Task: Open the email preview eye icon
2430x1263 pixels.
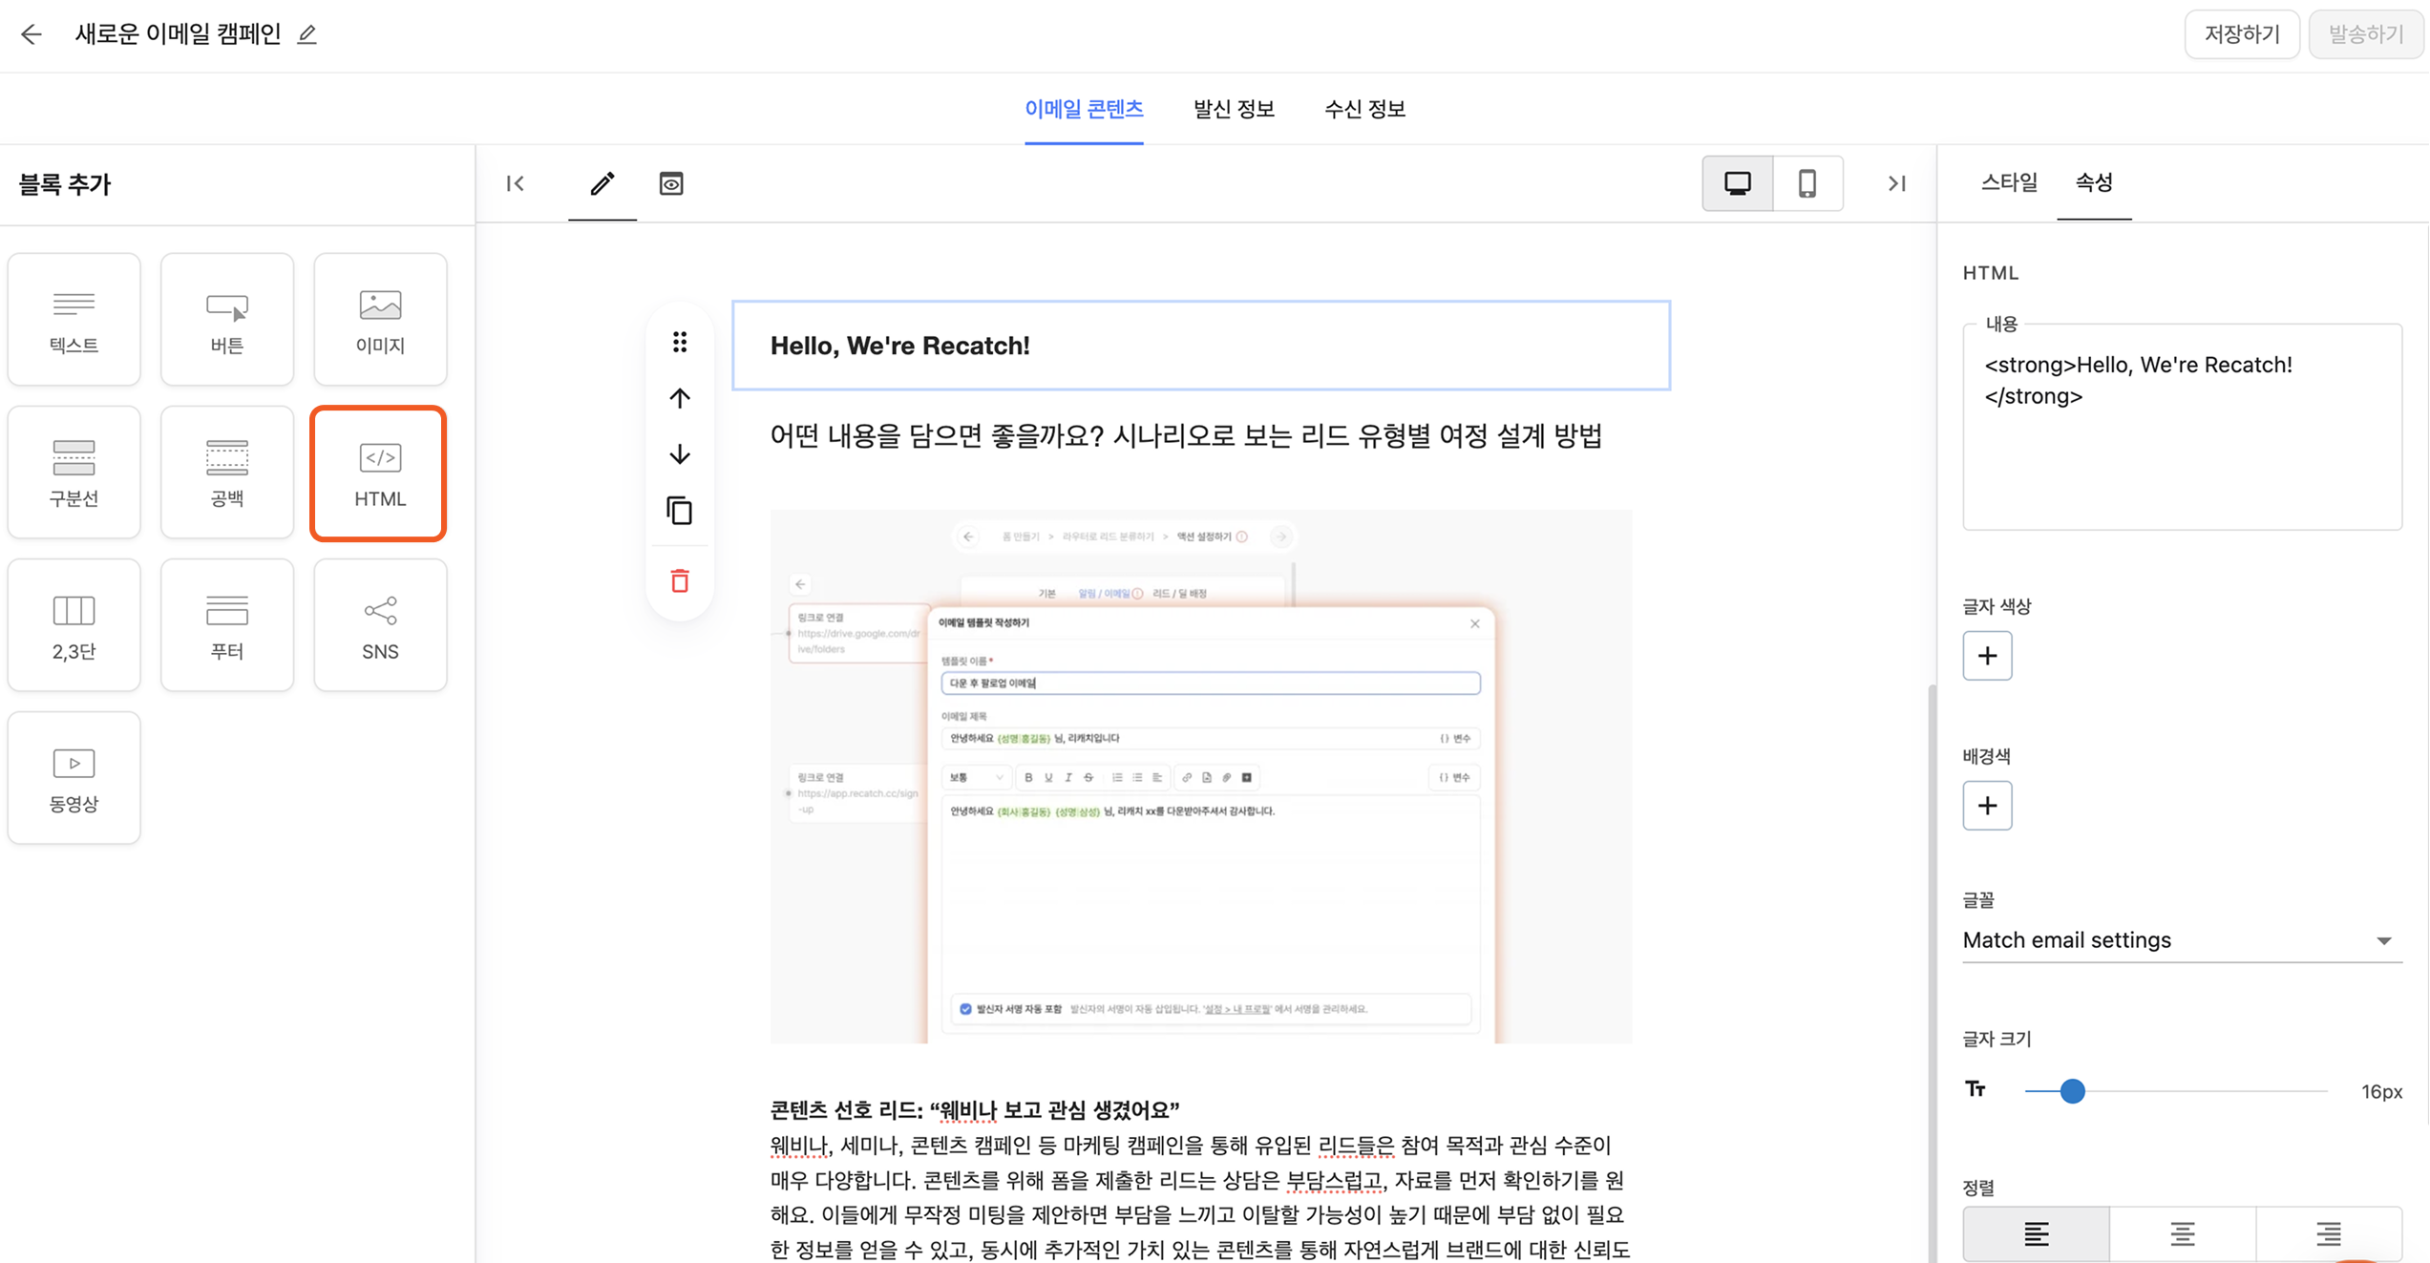Action: pos(671,183)
